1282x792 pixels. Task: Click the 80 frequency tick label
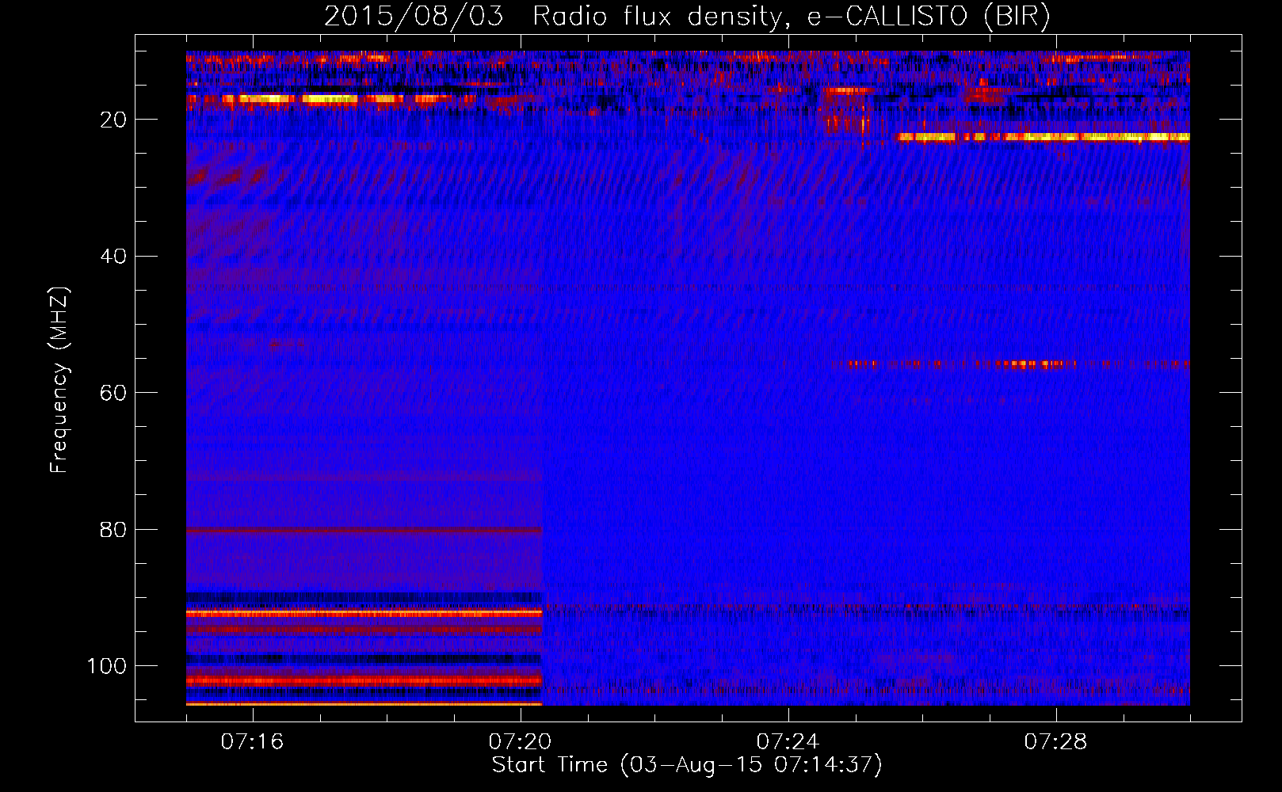(113, 530)
